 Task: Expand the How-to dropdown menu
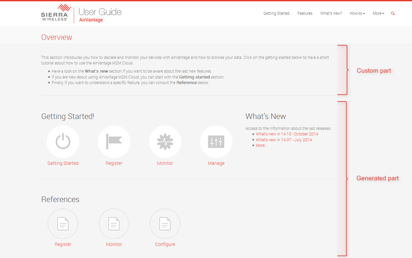[357, 13]
